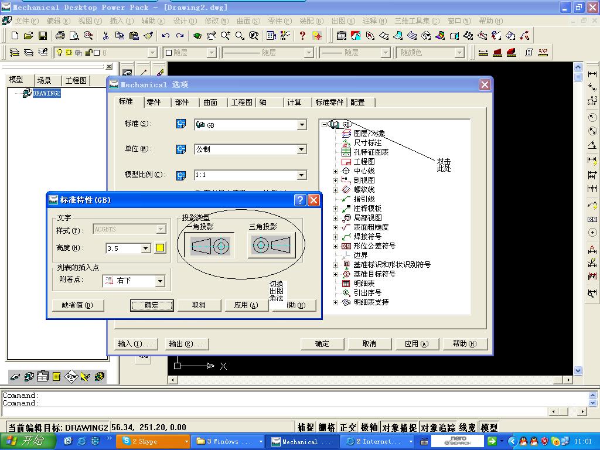Open the 单位 公制 dropdown
The height and width of the screenshot is (450, 600).
pos(302,149)
